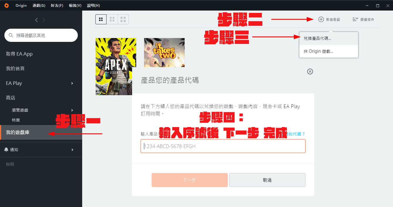Switch library to medium tile view
Viewport: 393px width, 207px height.
coord(112,19)
